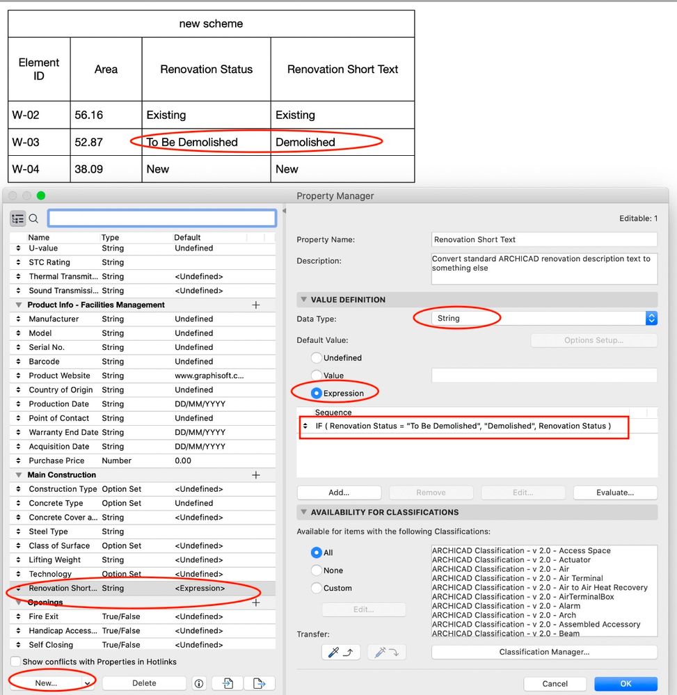Screen dimensions: 677x695
Task: Click reorder handle of Fire Exit row
Action: click(18, 616)
